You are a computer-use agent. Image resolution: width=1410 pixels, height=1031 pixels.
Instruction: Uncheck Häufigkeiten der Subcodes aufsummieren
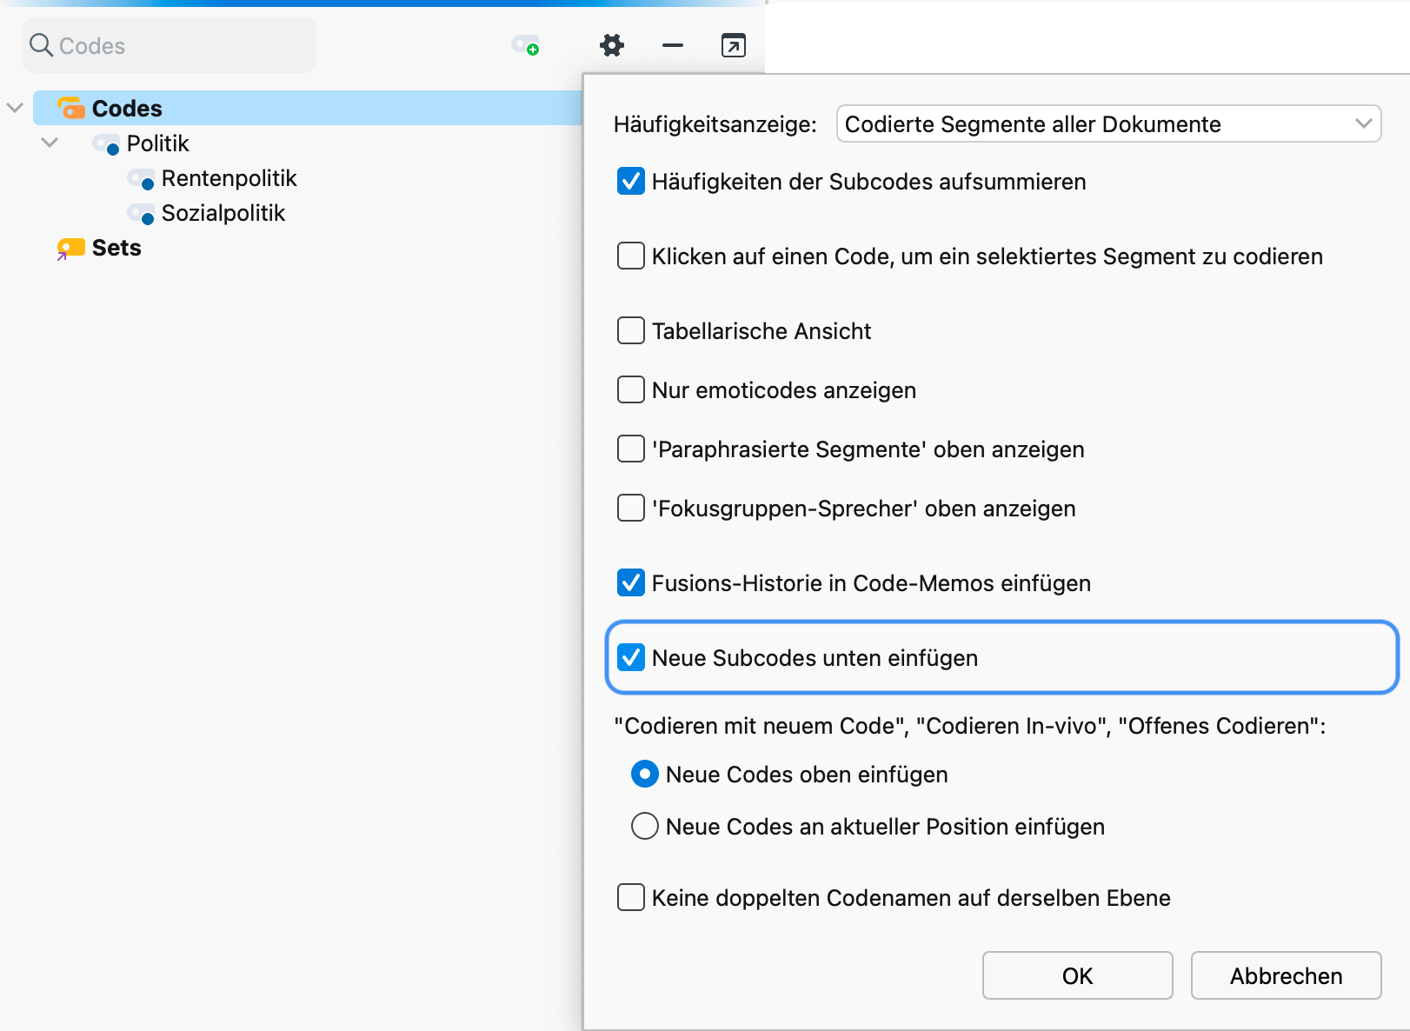click(631, 182)
